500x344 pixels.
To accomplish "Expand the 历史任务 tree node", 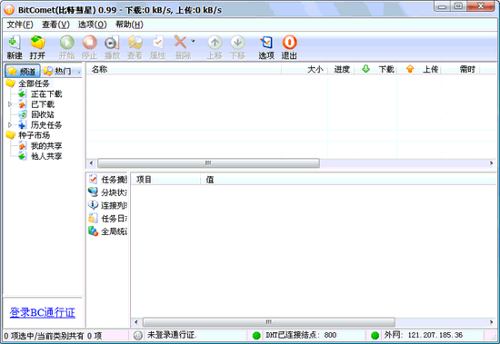I will (10, 125).
